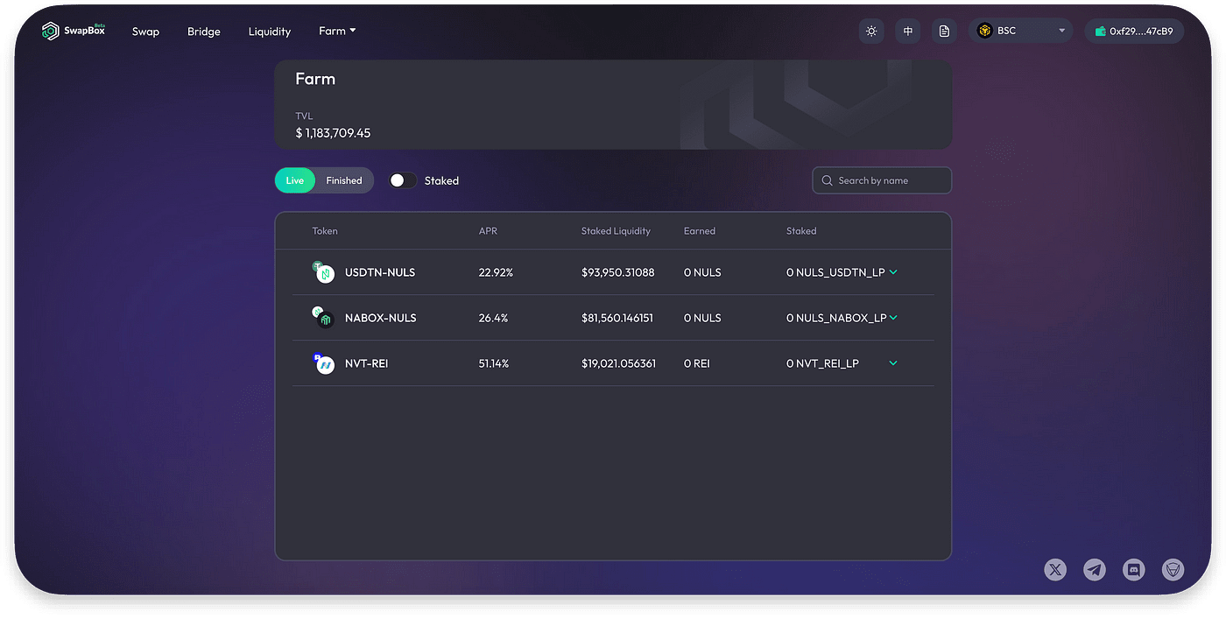Click the APR column header
The height and width of the screenshot is (619, 1226).
(488, 231)
